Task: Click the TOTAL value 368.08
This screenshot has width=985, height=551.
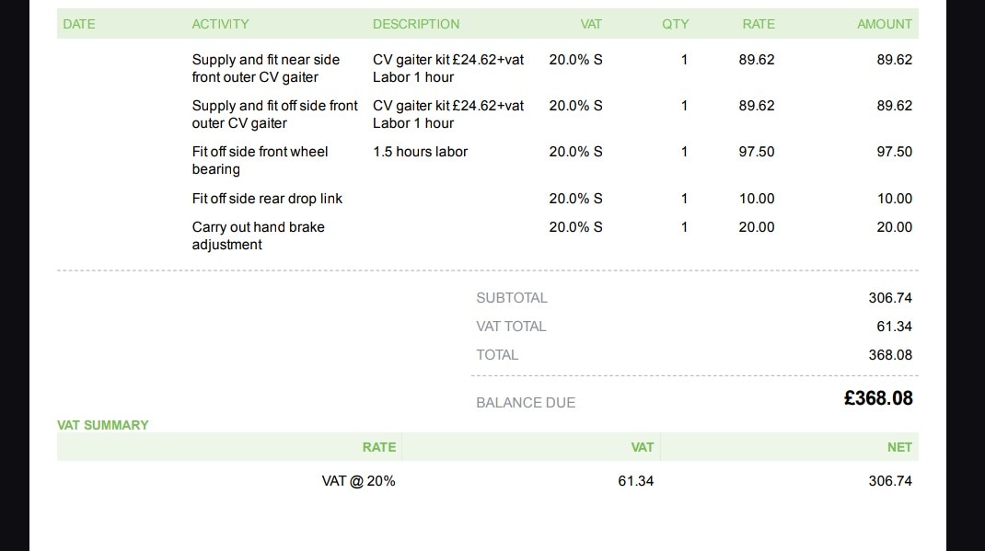Action: 890,355
